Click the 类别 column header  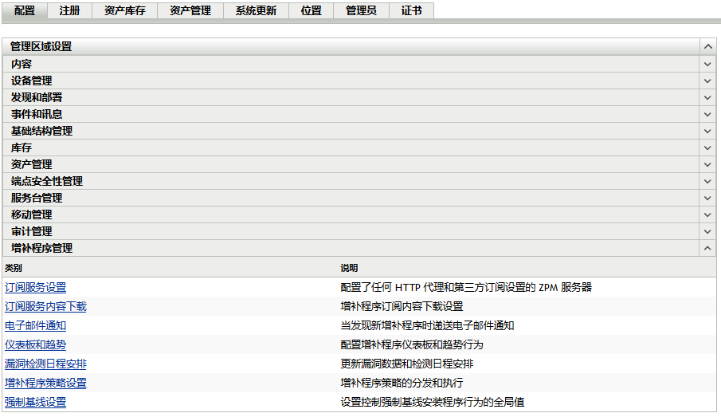(x=14, y=268)
